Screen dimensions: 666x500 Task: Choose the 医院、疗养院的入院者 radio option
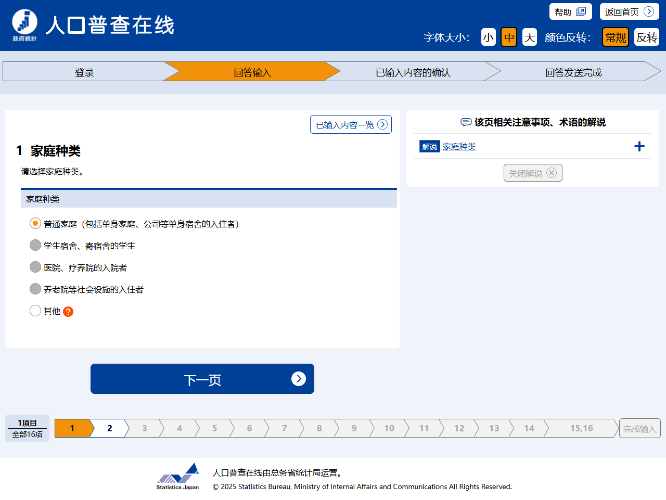pyautogui.click(x=35, y=267)
